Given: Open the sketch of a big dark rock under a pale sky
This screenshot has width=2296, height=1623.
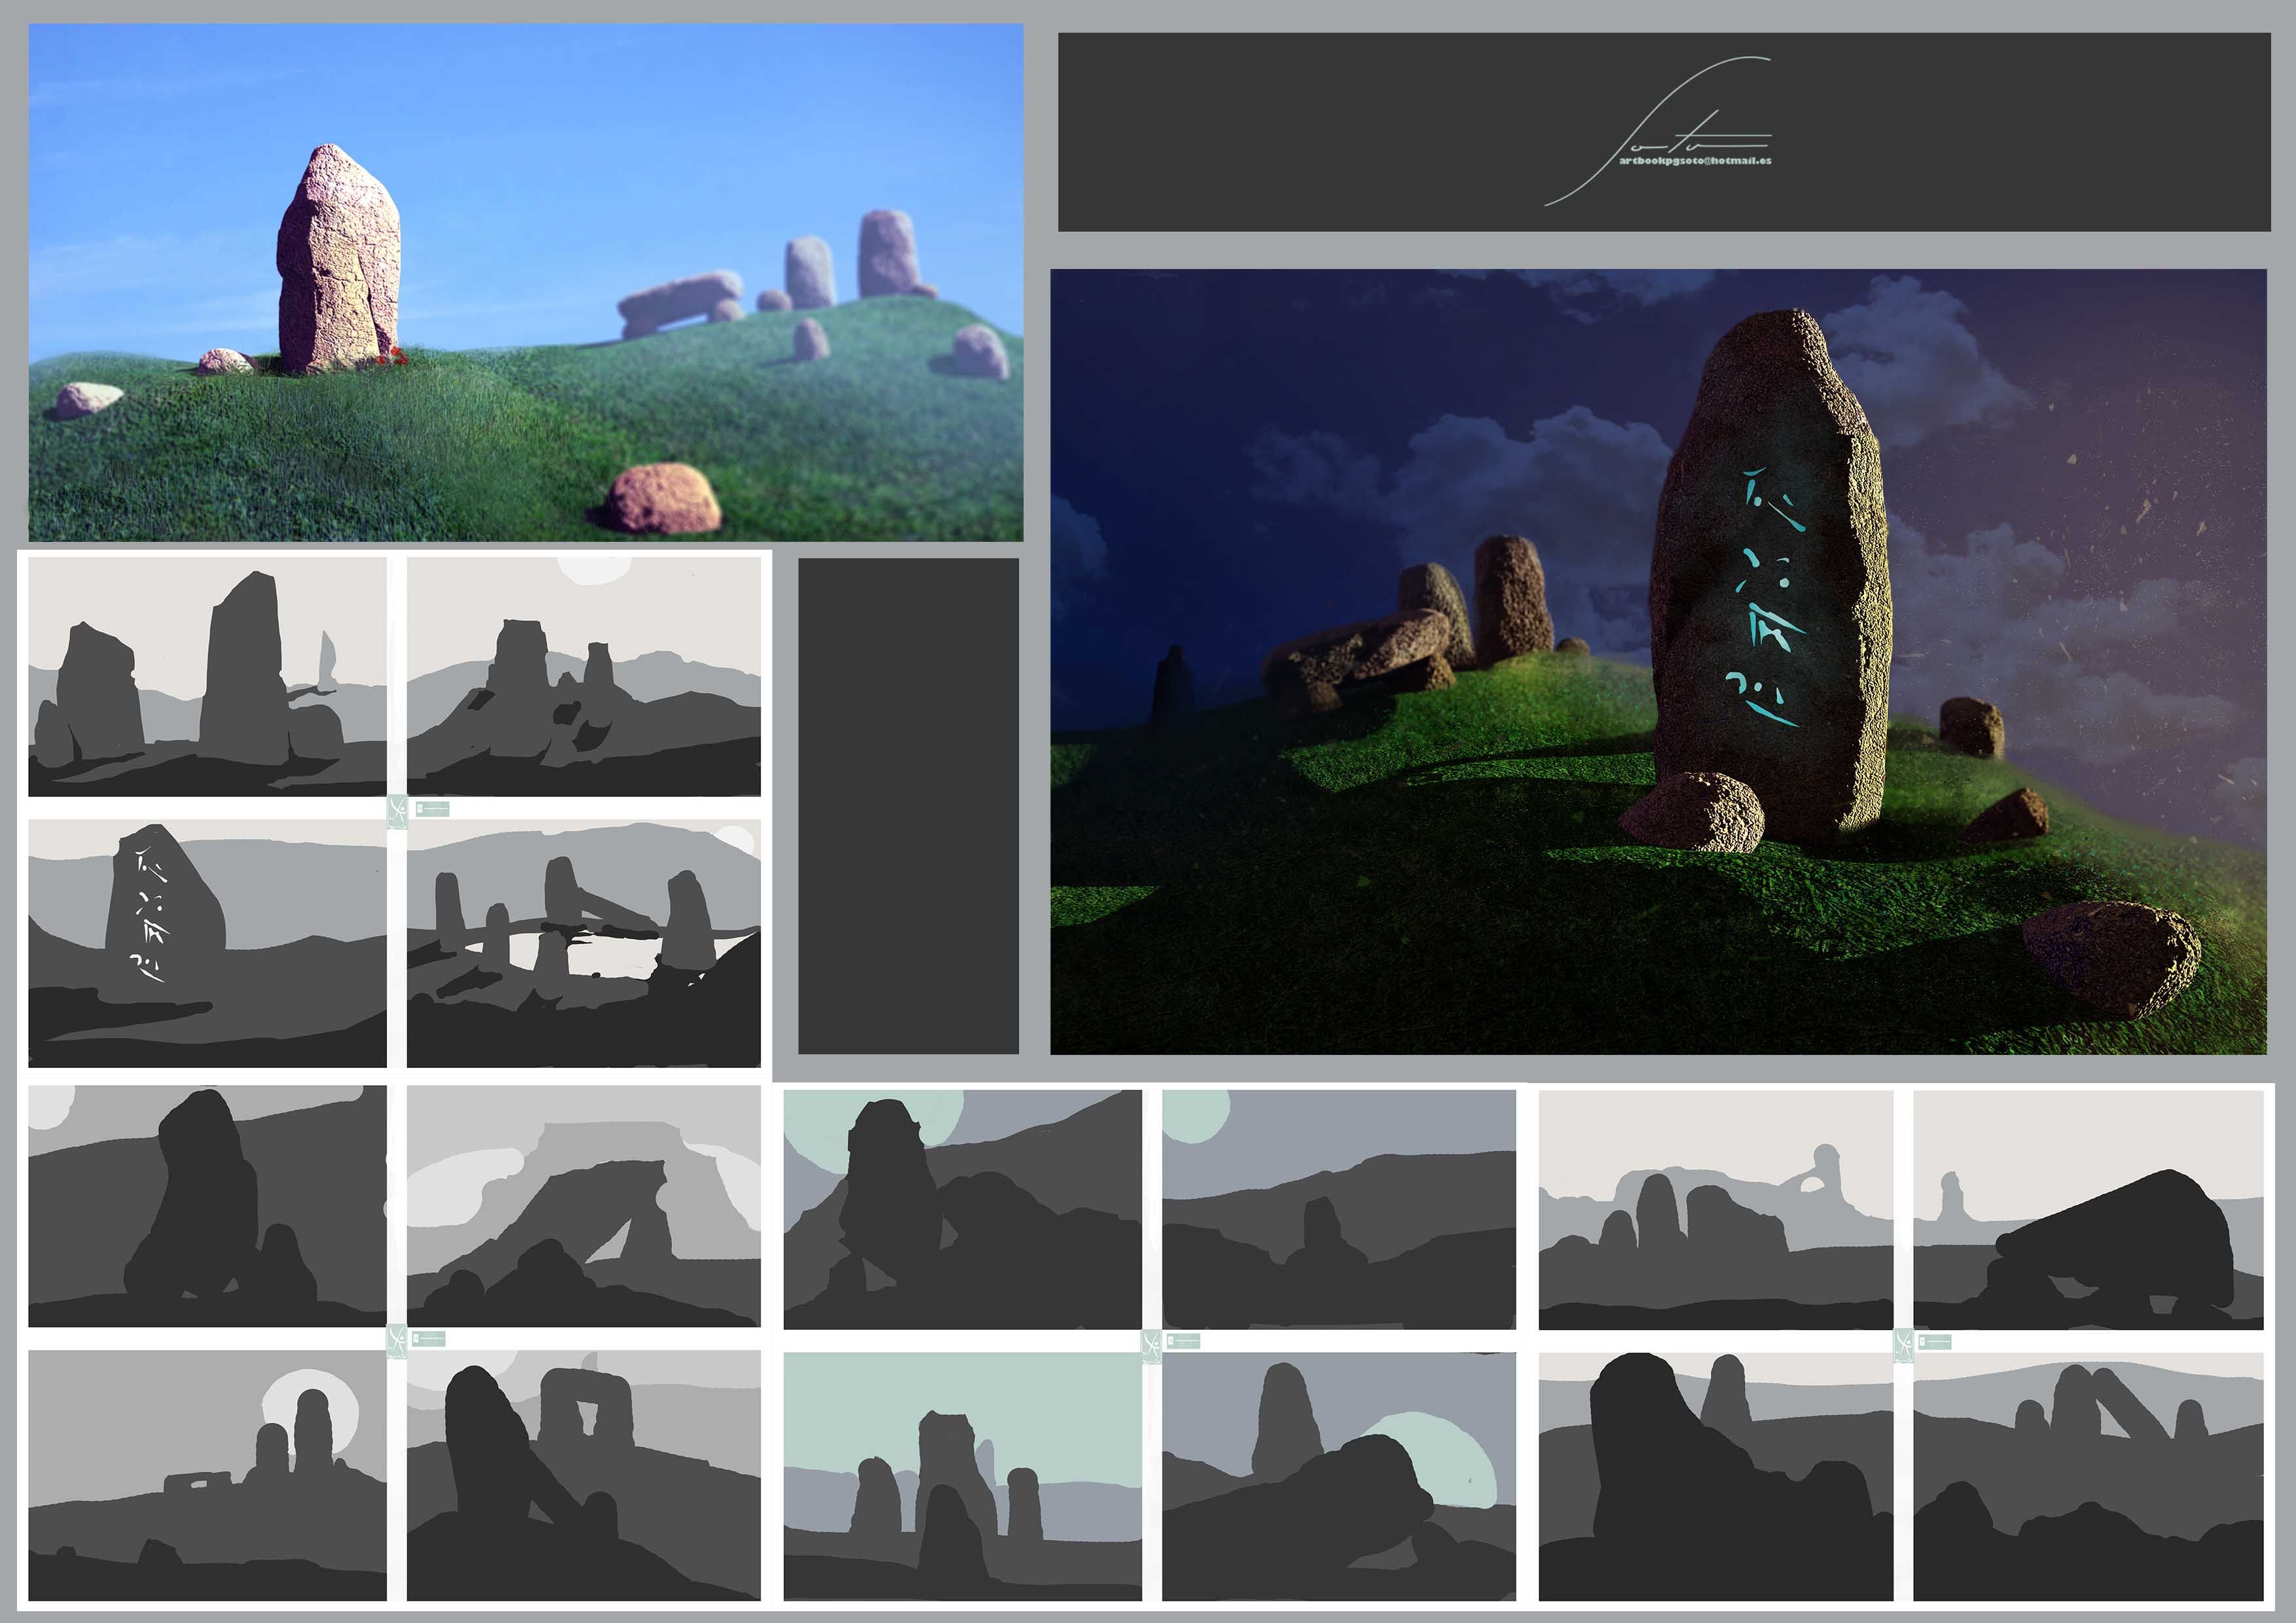Looking at the screenshot, I should [x=1715, y=1477].
